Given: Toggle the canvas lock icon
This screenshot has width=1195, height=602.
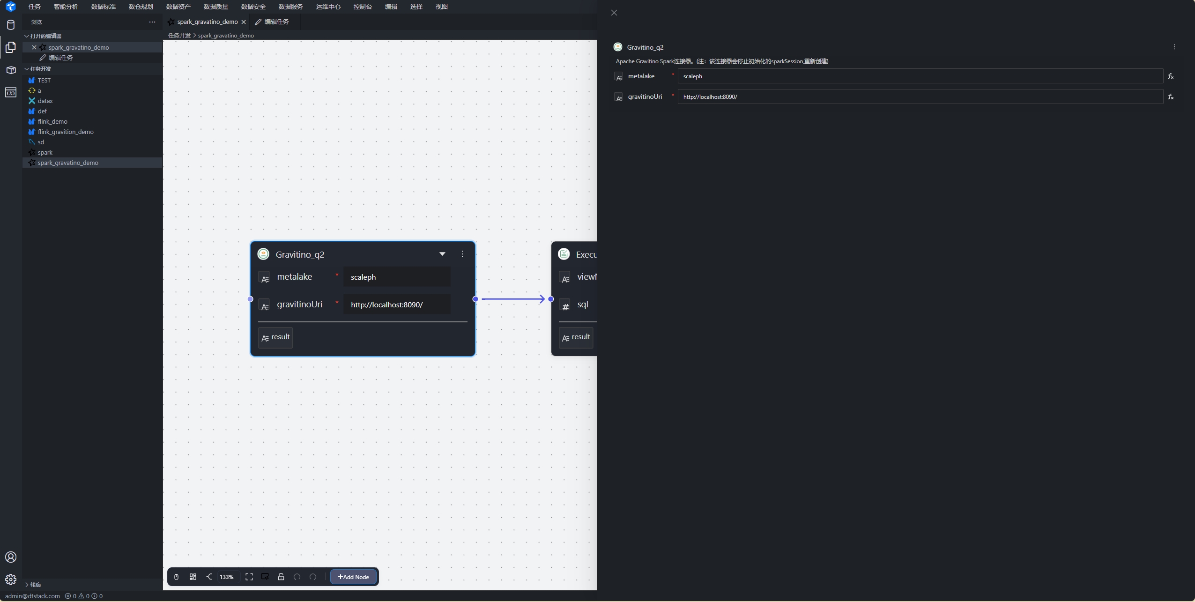Looking at the screenshot, I should [x=281, y=577].
